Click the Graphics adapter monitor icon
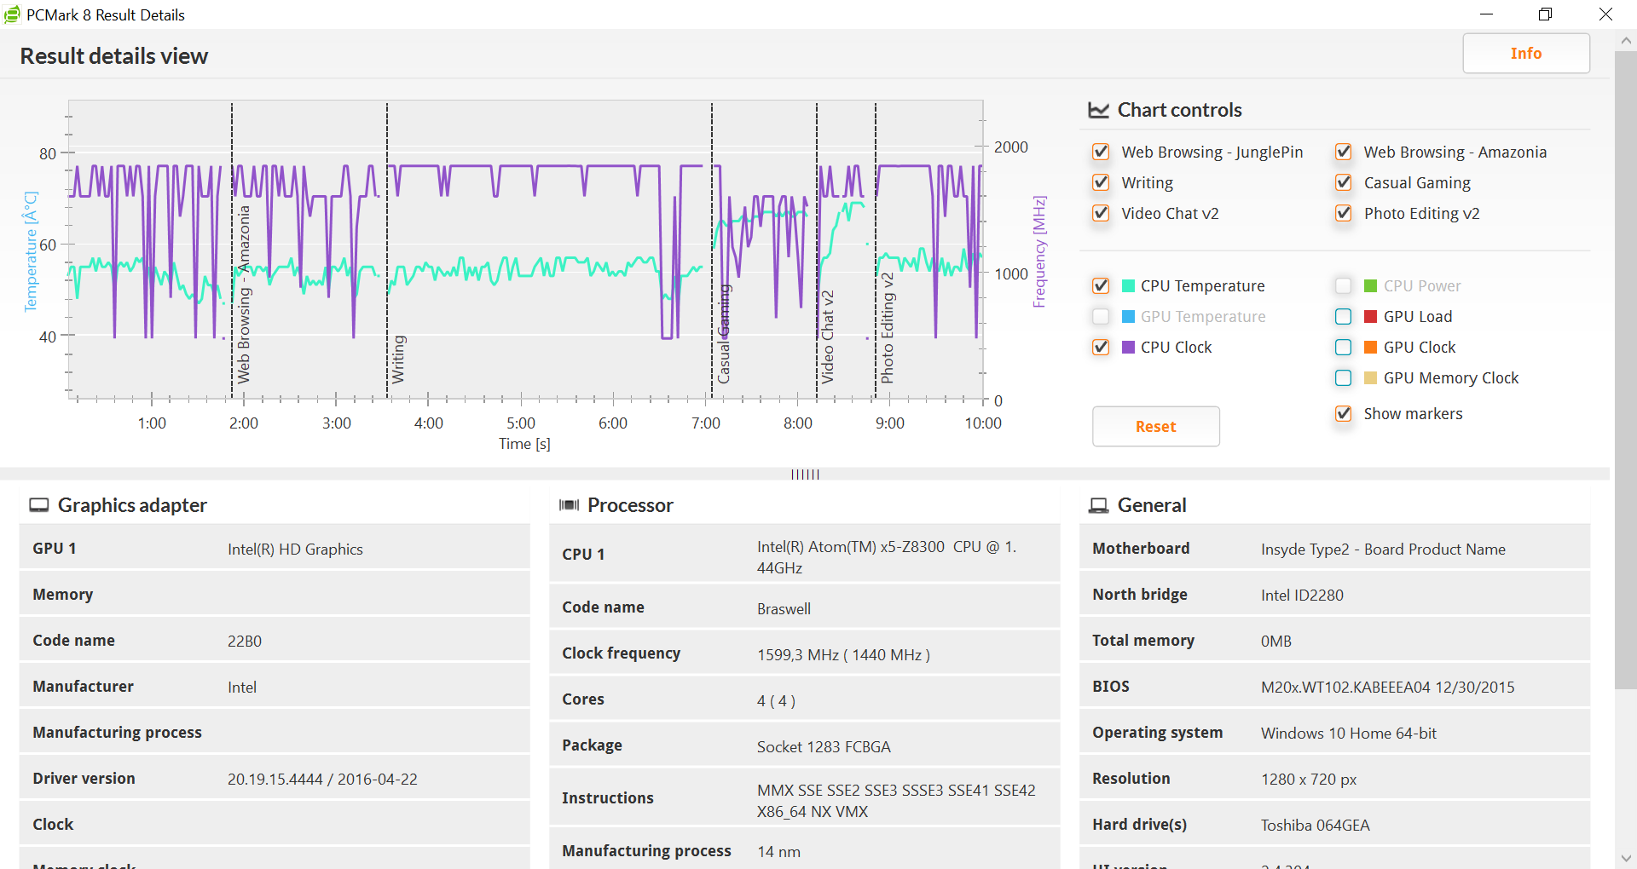This screenshot has height=869, width=1637. 39,505
